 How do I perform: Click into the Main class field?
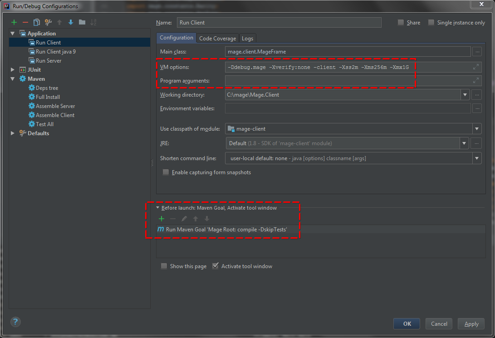pos(348,51)
